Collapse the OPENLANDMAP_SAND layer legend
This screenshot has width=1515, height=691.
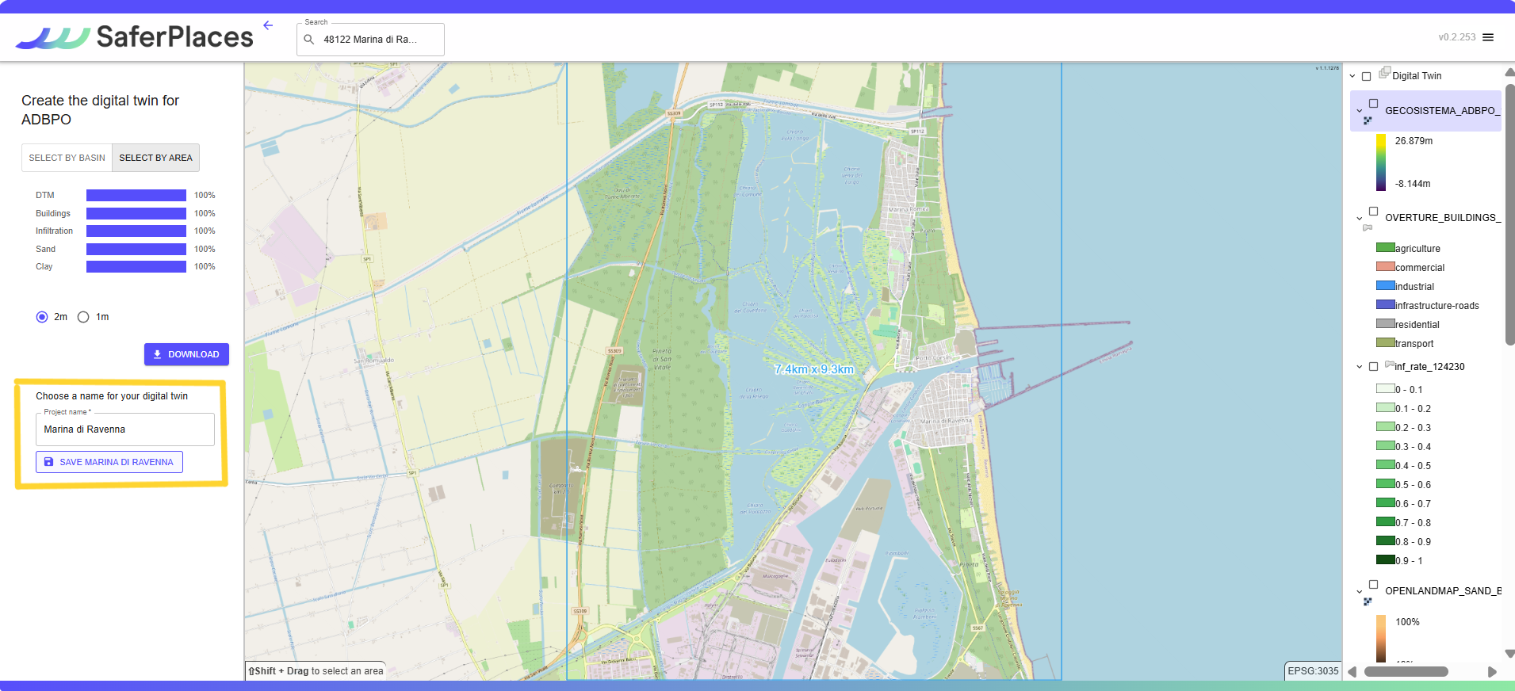click(1360, 591)
